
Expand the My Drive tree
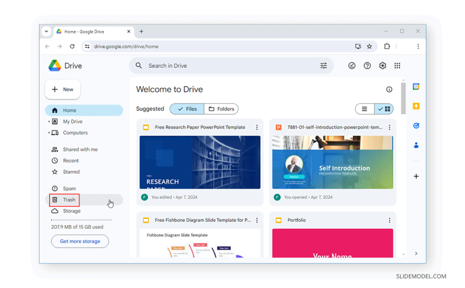pos(49,122)
